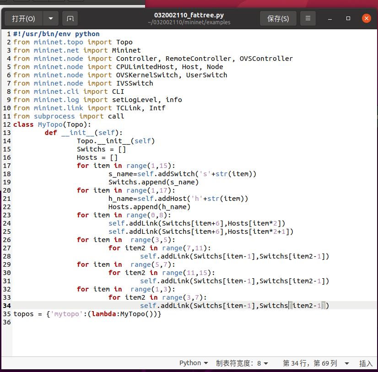Click 'IVSSwitch' on line 7
Image resolution: width=378 pixels, height=372 pixels.
click(135, 83)
